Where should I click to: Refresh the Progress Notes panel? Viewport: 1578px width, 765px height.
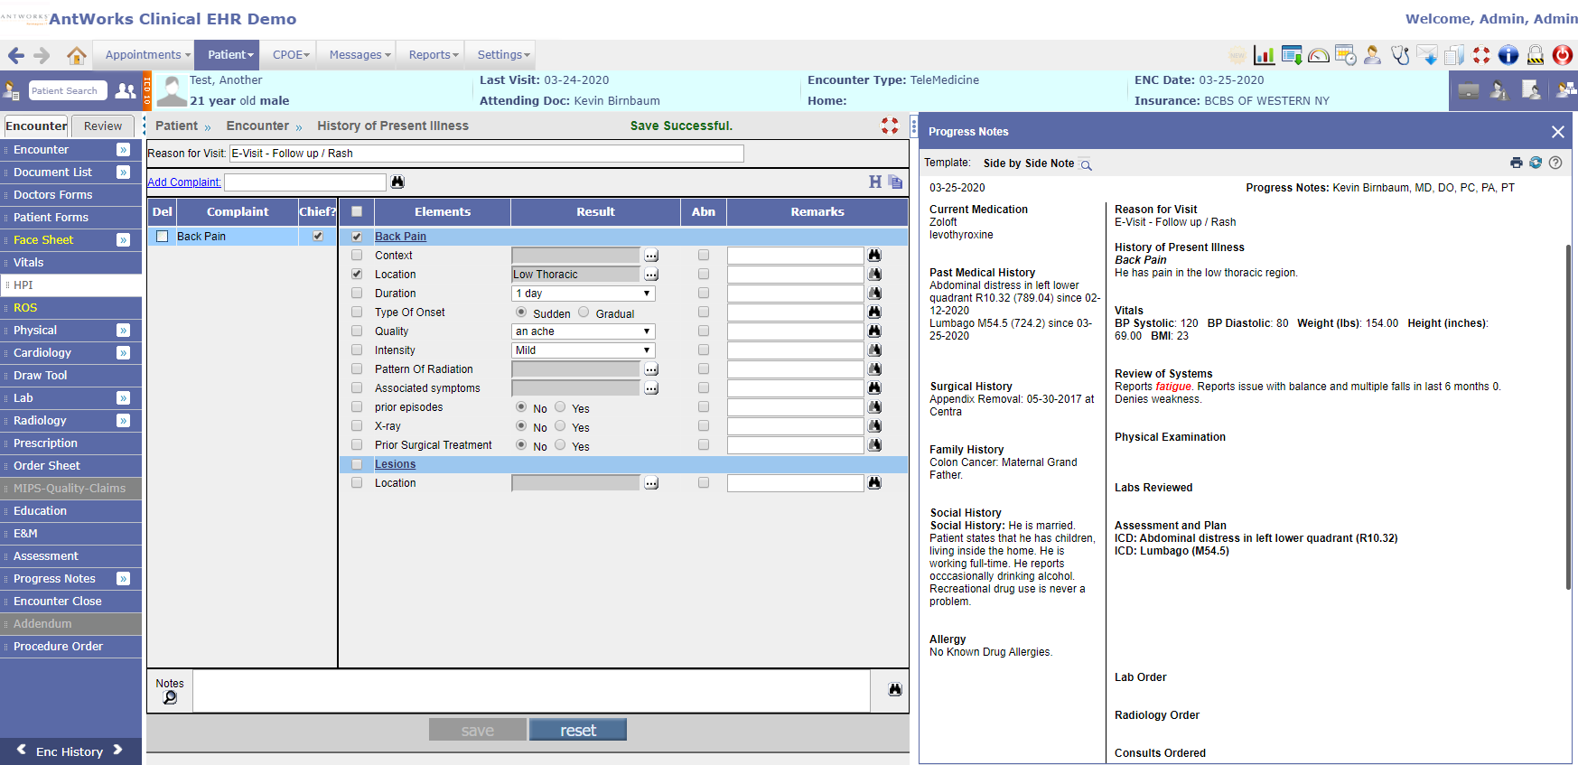coord(1536,163)
